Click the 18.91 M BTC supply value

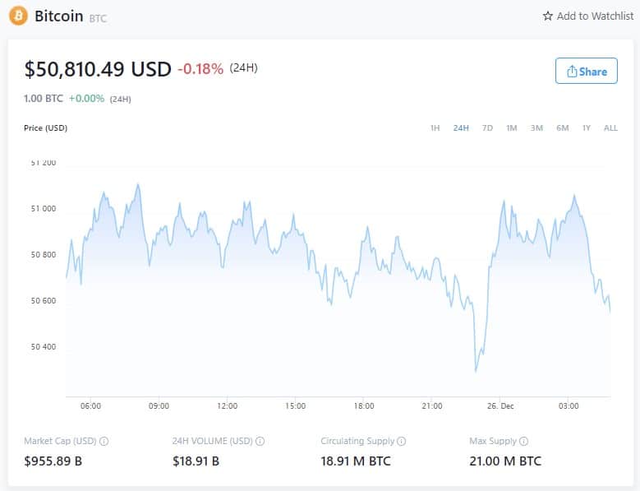tap(356, 461)
